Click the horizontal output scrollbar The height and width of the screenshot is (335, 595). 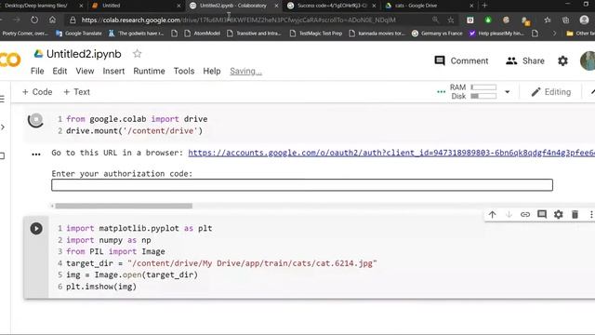[124, 206]
